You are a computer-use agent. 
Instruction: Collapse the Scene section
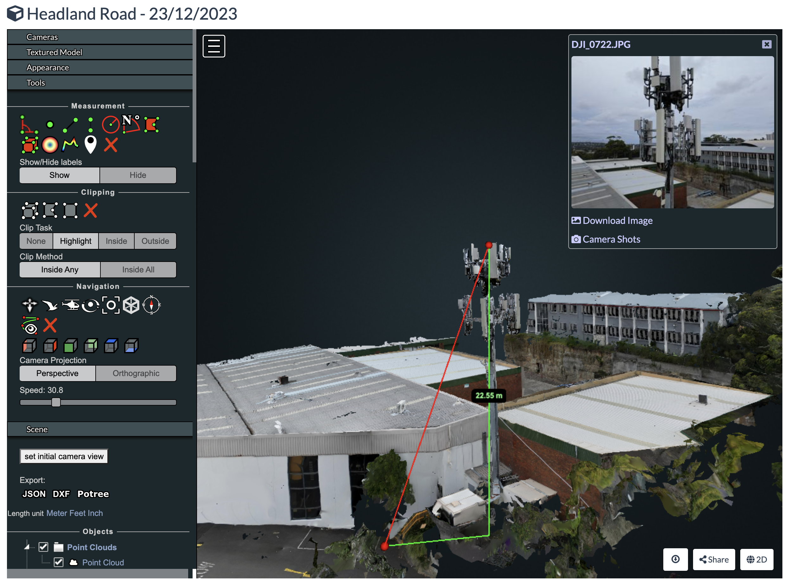[100, 430]
